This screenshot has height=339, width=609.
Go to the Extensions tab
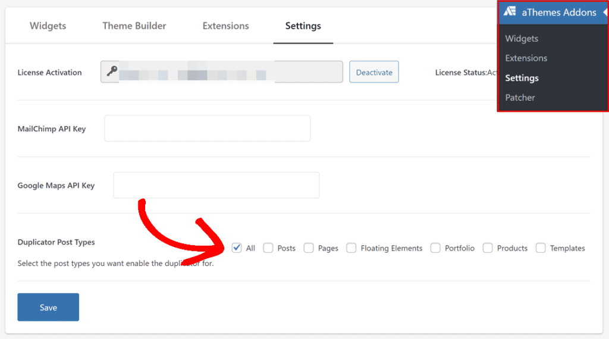(225, 26)
